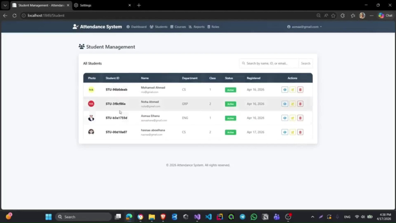Click the taskbar Search box

tap(83, 217)
